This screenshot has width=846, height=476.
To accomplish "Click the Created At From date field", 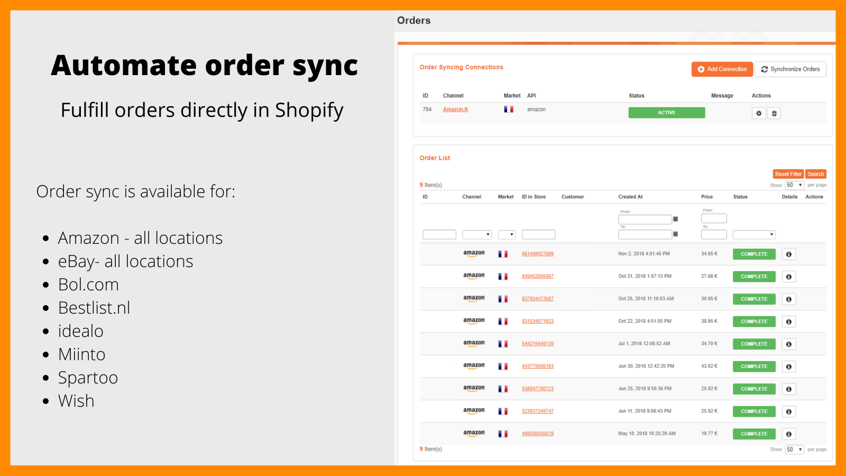I will [645, 219].
